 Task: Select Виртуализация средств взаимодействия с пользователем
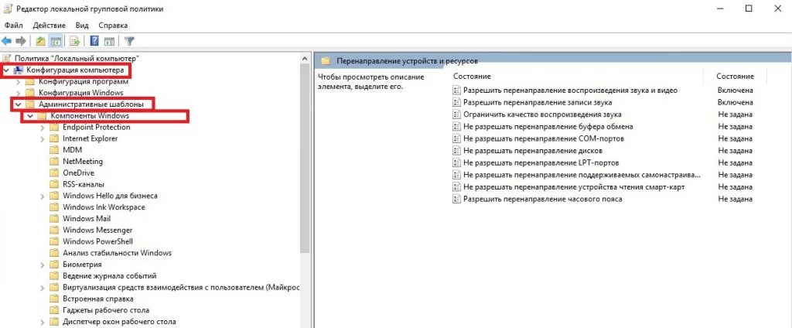tap(181, 288)
